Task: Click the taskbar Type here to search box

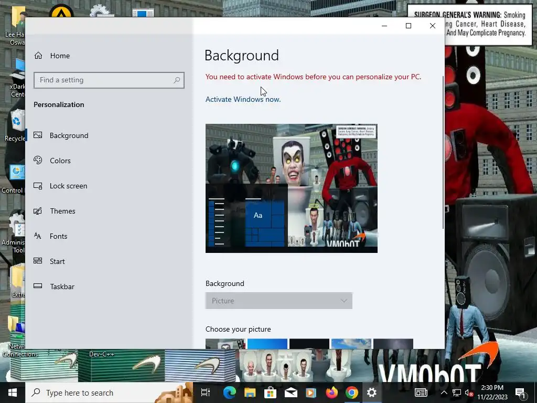Action: [x=109, y=393]
